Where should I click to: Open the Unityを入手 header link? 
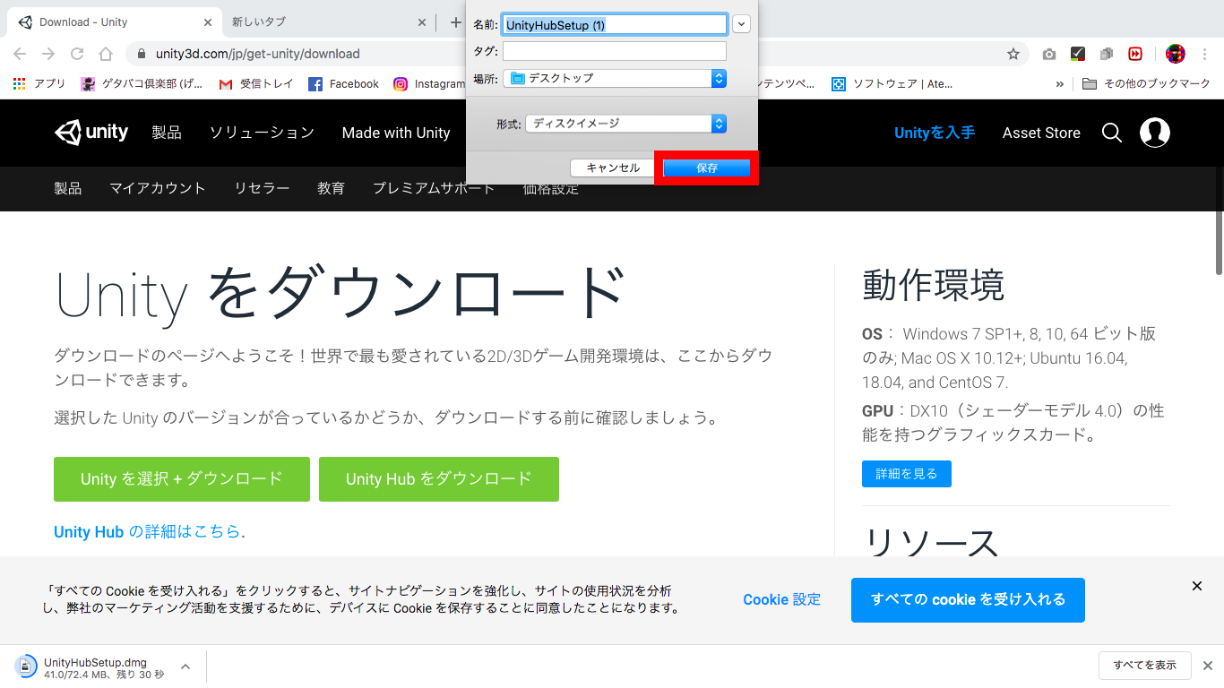pos(935,133)
